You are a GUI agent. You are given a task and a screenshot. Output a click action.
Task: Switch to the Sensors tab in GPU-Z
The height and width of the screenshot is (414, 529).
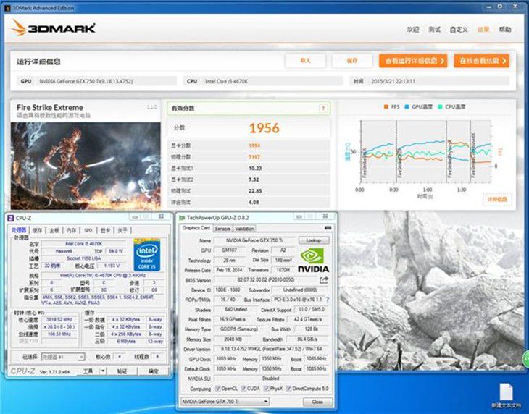pos(222,229)
